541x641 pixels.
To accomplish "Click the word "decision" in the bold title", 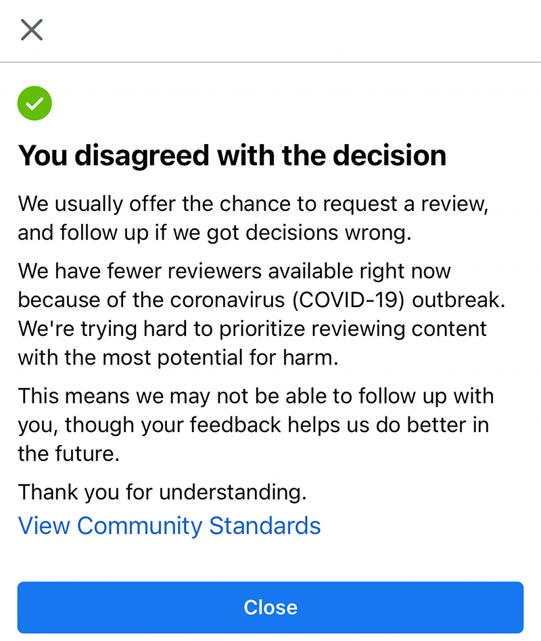I will point(390,156).
